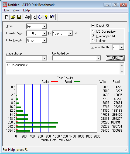This screenshot has height=154, width=130.
Task: Open Print Preview toolbar icon
Action: pos(34,17)
